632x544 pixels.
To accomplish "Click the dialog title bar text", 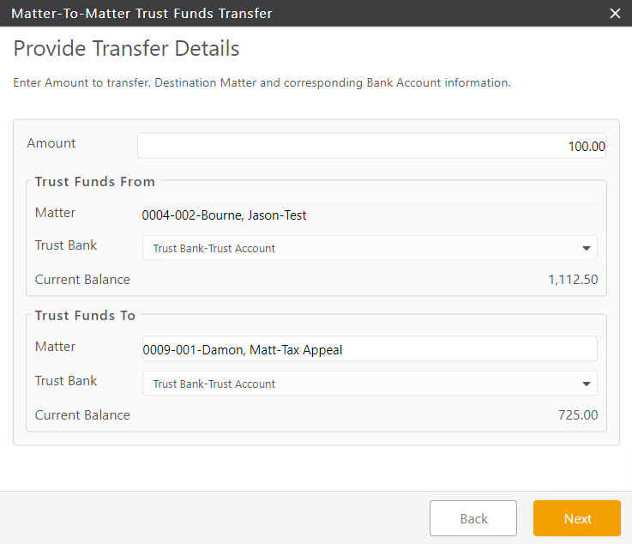I will 141,13.
